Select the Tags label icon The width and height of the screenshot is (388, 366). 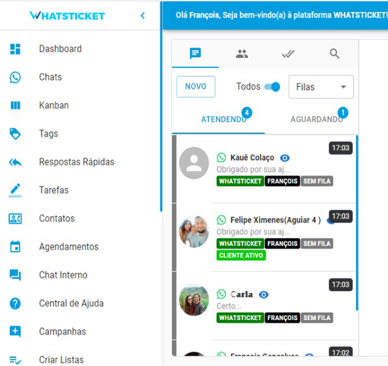[15, 134]
